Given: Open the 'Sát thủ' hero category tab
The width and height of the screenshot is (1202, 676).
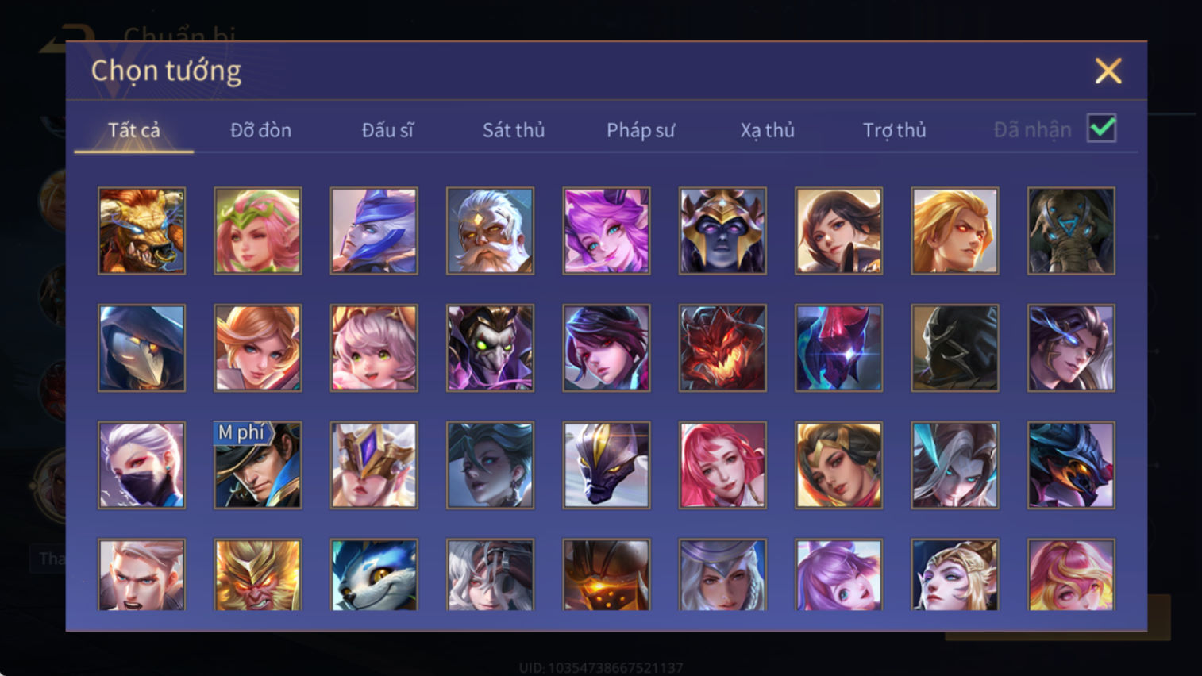Looking at the screenshot, I should click(514, 130).
